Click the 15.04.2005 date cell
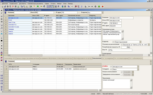 pos(69,69)
